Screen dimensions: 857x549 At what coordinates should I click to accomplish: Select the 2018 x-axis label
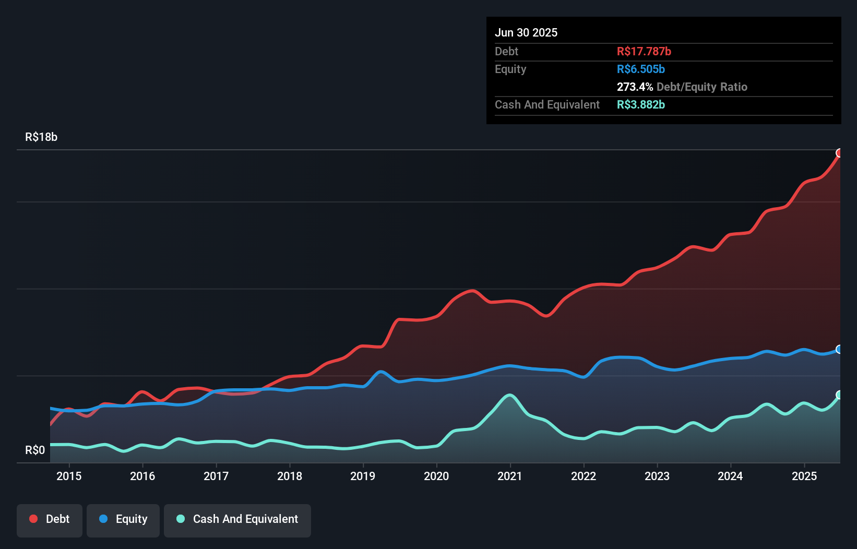tap(289, 476)
